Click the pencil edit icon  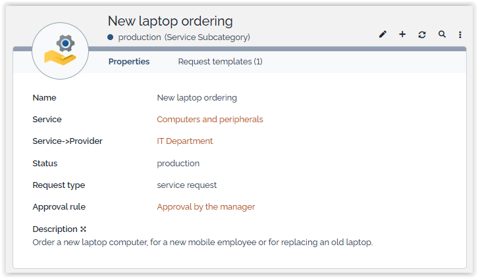[383, 34]
